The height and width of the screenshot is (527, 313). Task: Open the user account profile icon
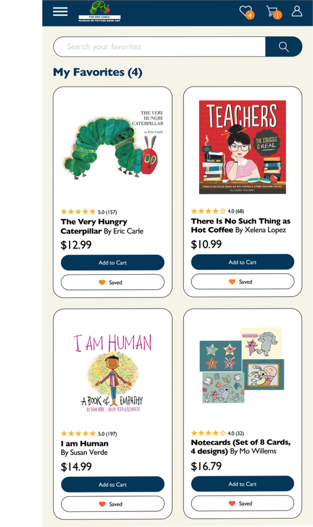pos(297,11)
